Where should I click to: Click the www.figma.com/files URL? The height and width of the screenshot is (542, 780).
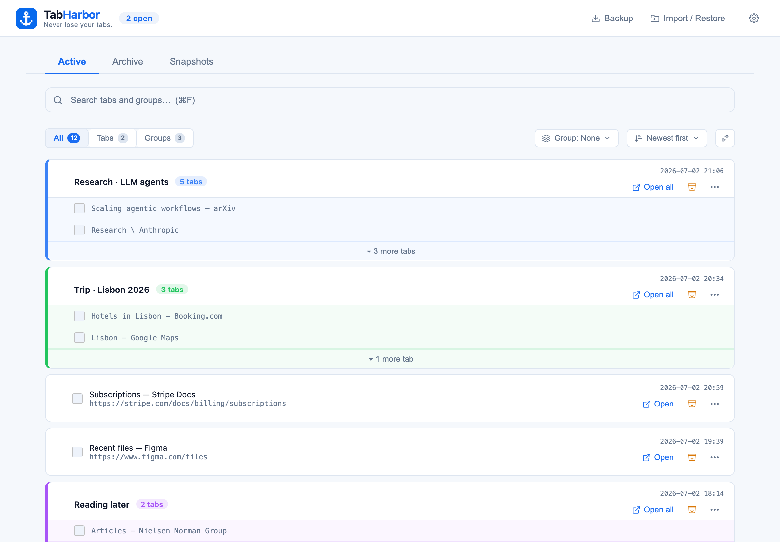pos(148,457)
